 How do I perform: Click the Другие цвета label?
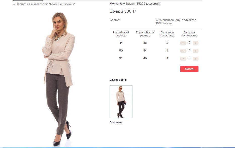(118, 80)
